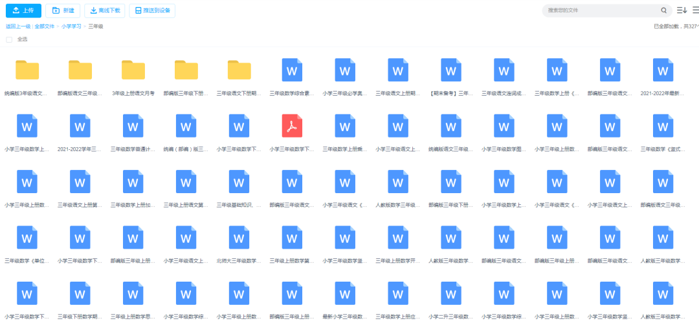Select Word file 三年级数学《单位…

tap(27, 237)
